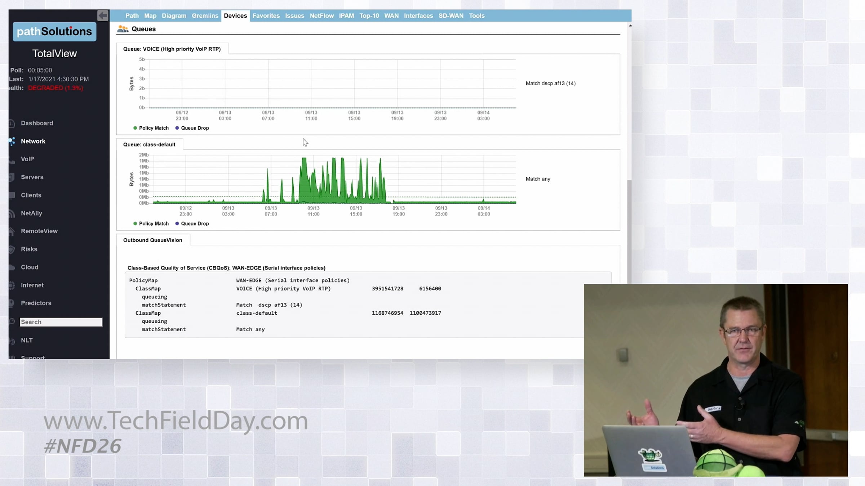Open the NetAlly section
865x486 pixels.
(31, 213)
